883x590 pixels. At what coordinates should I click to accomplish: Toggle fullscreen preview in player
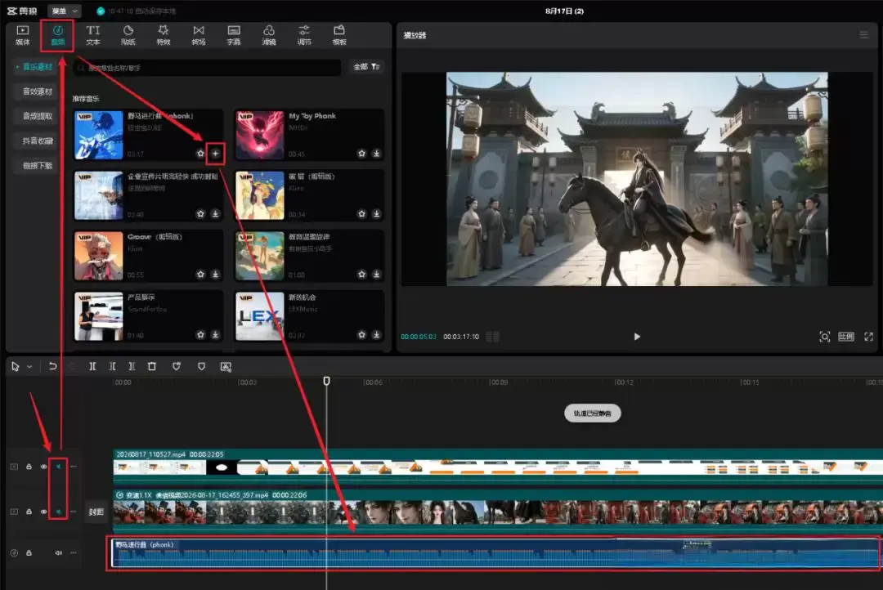coord(869,337)
